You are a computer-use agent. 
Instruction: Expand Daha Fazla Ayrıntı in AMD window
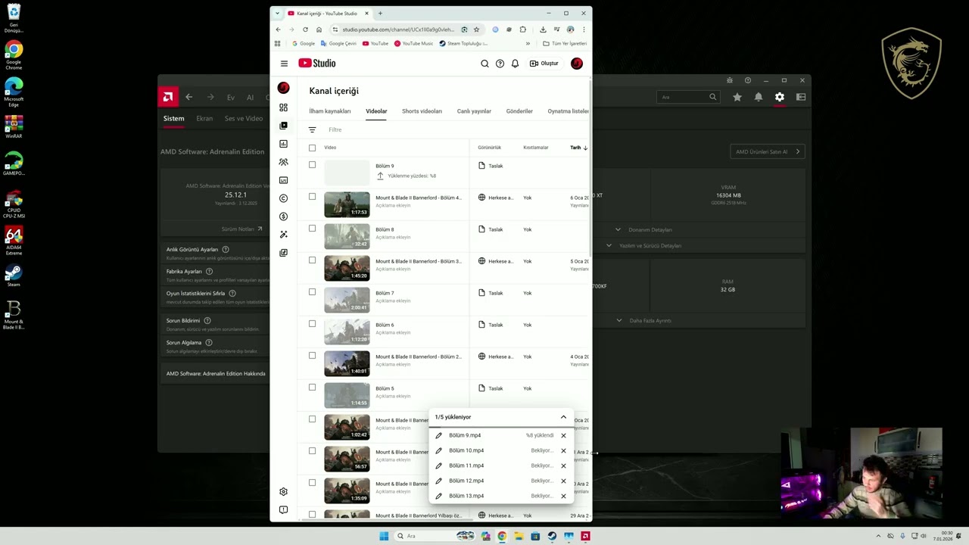tap(643, 320)
